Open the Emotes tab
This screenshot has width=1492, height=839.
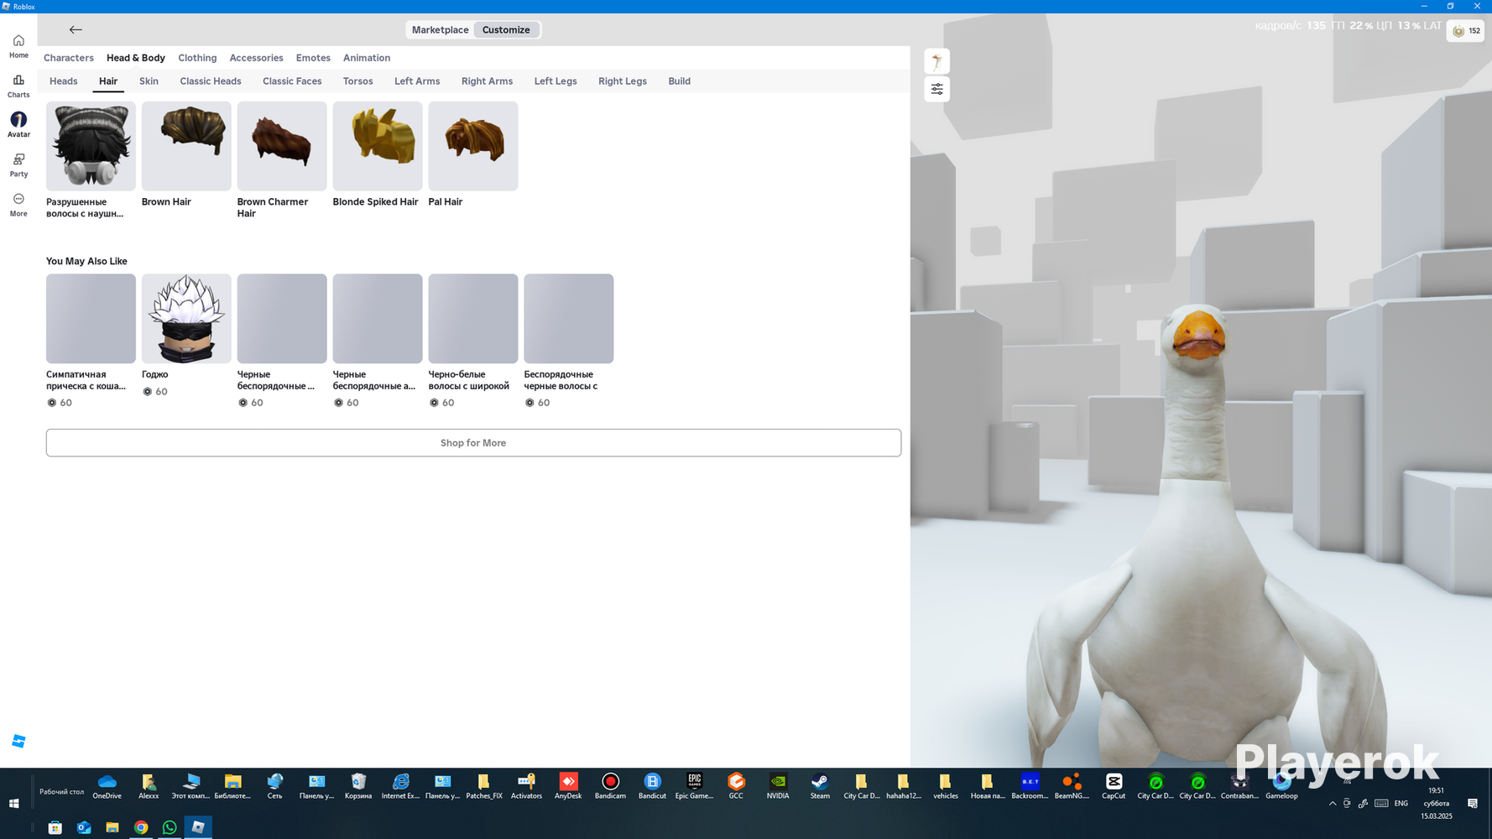313,58
